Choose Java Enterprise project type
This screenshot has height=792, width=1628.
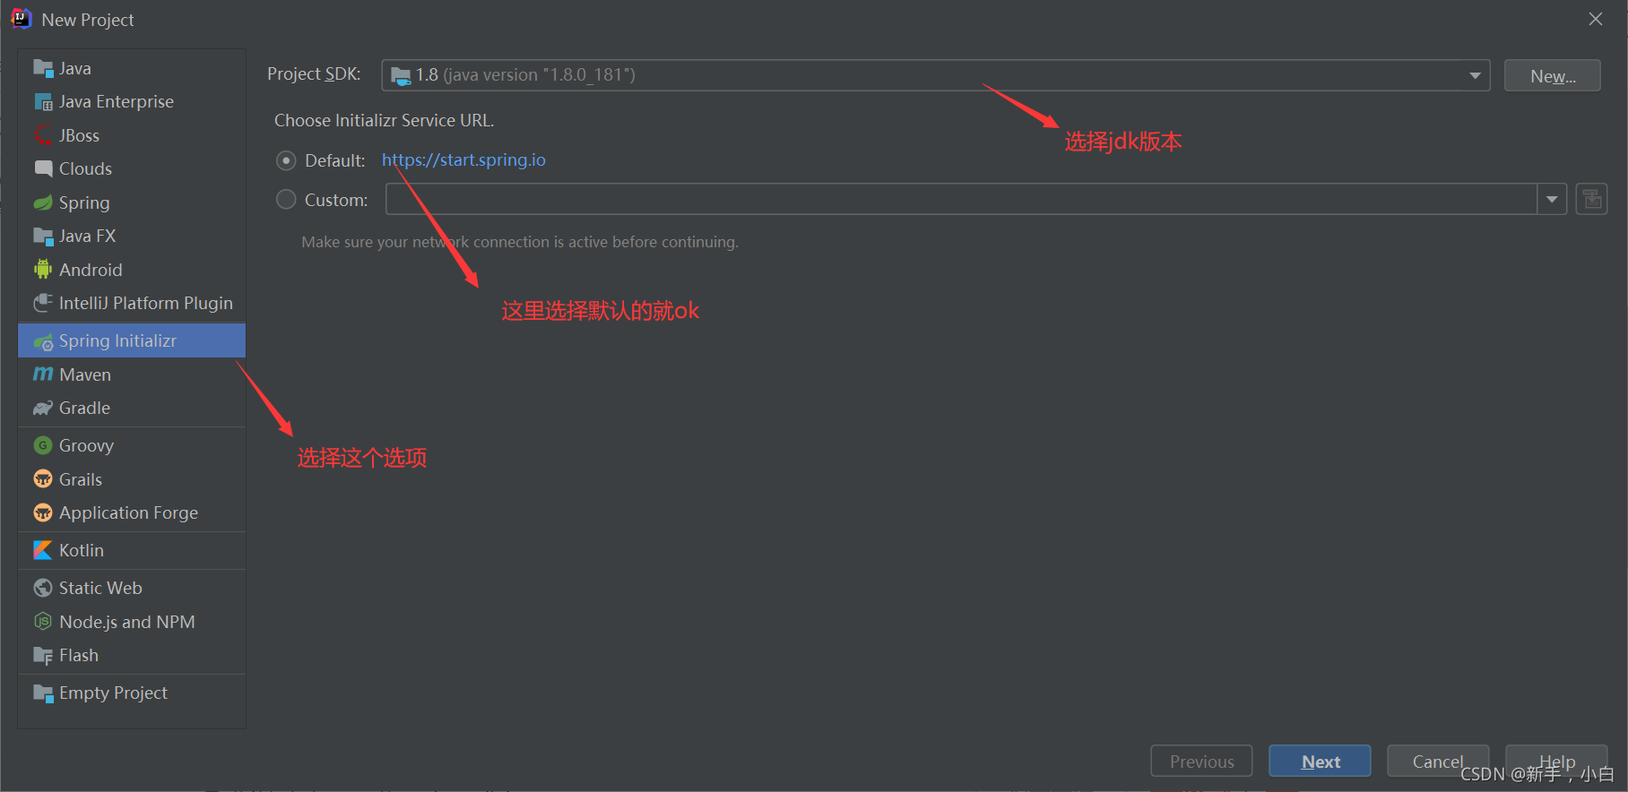click(132, 102)
